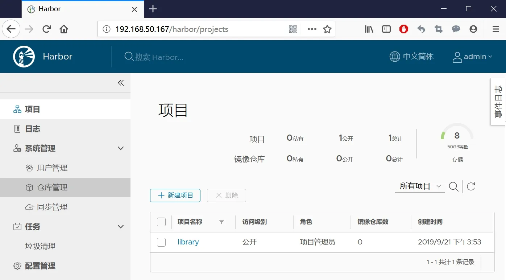Refresh the project list
506x280 pixels.
coord(470,186)
